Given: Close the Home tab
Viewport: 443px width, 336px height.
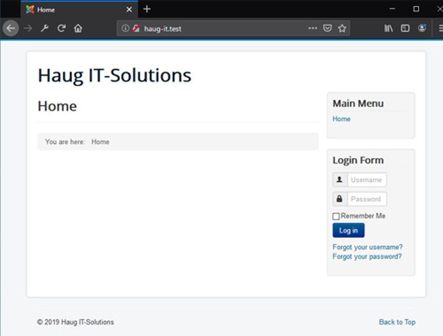Looking at the screenshot, I should click(x=129, y=9).
